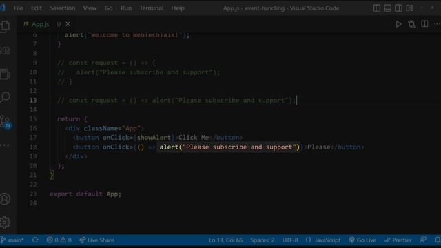
Task: Open the Explorer view in activity bar
Action: coord(5,27)
